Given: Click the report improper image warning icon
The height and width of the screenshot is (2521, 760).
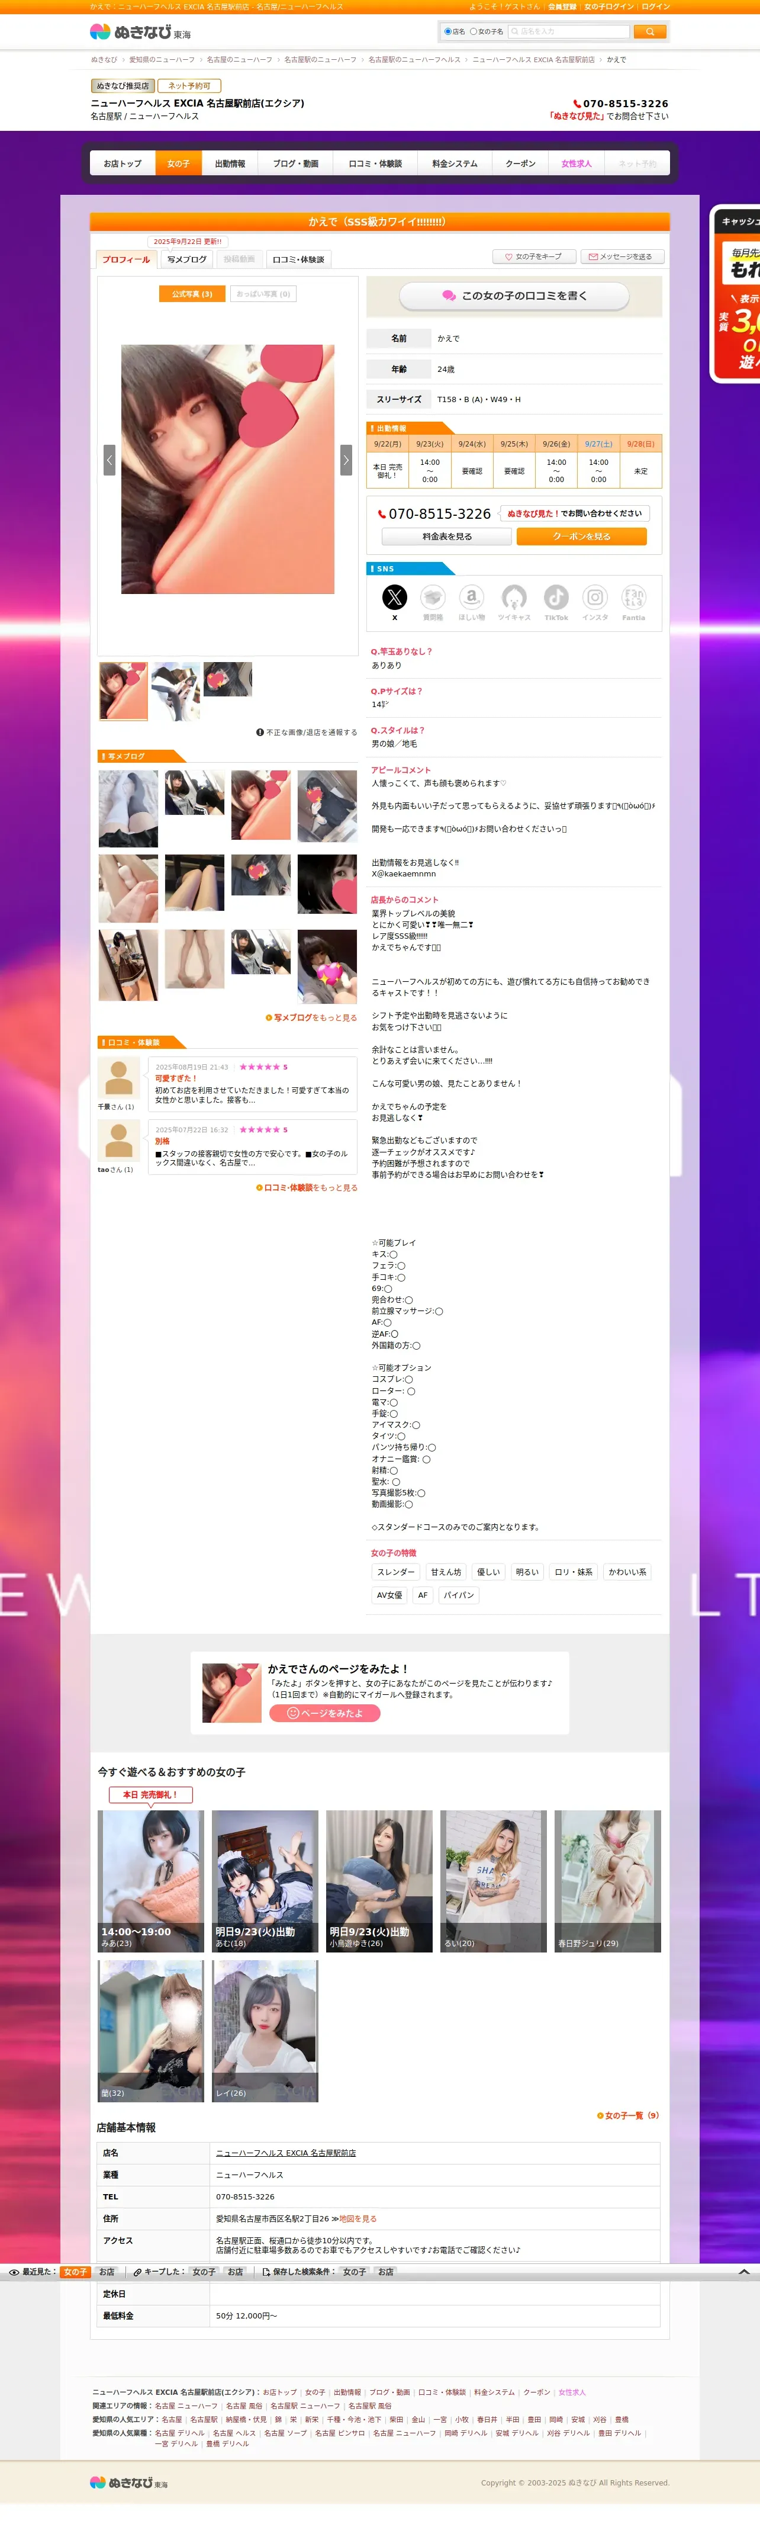Looking at the screenshot, I should pyautogui.click(x=260, y=732).
